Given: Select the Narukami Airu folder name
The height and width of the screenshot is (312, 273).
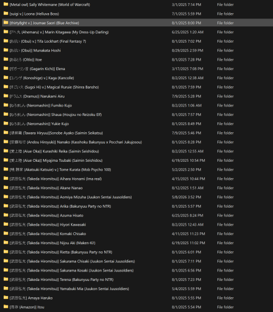Looking at the screenshot, I should (x=37, y=96).
